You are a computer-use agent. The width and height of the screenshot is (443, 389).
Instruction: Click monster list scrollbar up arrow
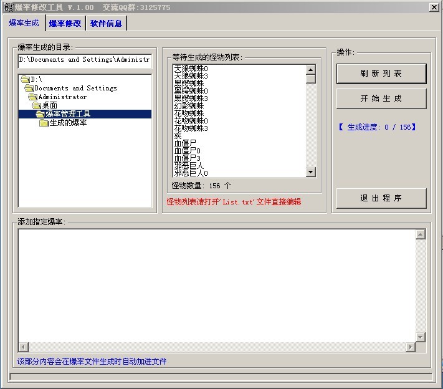click(x=311, y=69)
